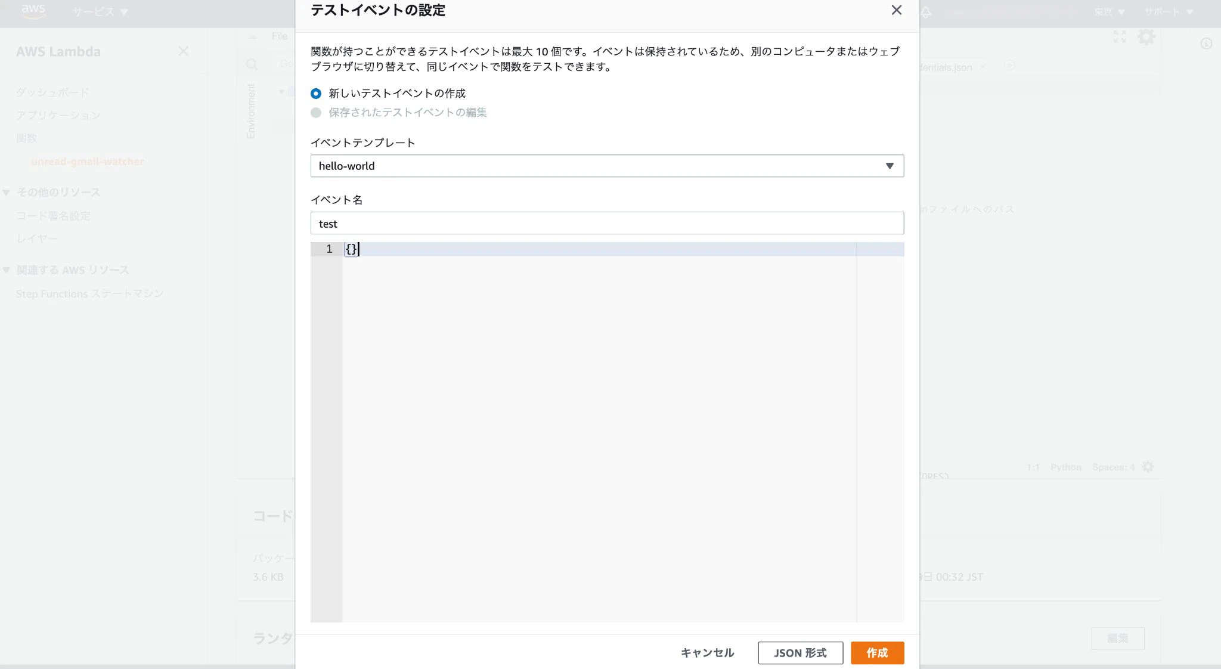Toggle editor fullscreen icon

[x=1120, y=37]
